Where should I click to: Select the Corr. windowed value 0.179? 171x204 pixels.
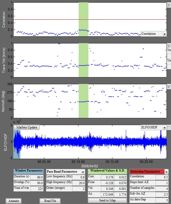pos(107,177)
